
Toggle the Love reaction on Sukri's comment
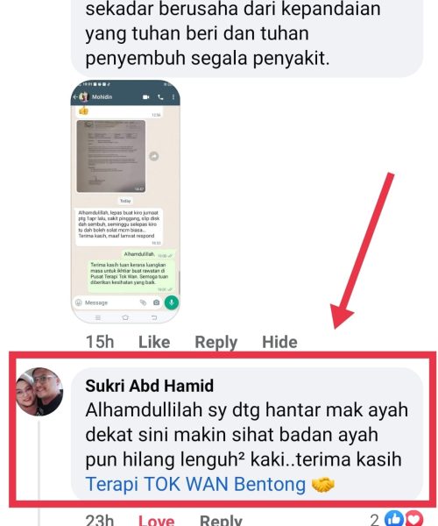pos(156,520)
